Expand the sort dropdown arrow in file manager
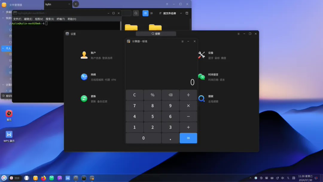 pos(181,13)
